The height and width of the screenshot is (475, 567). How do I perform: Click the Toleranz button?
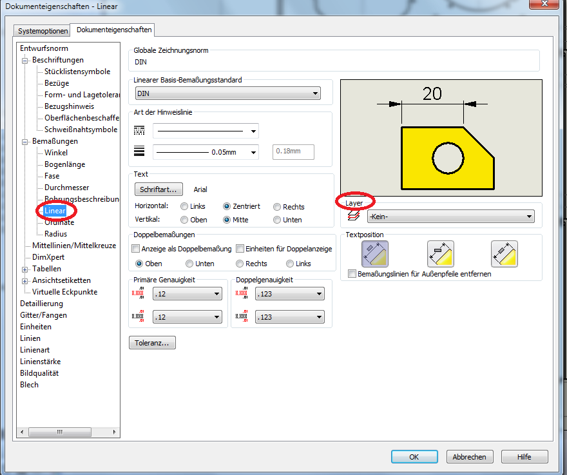point(152,342)
